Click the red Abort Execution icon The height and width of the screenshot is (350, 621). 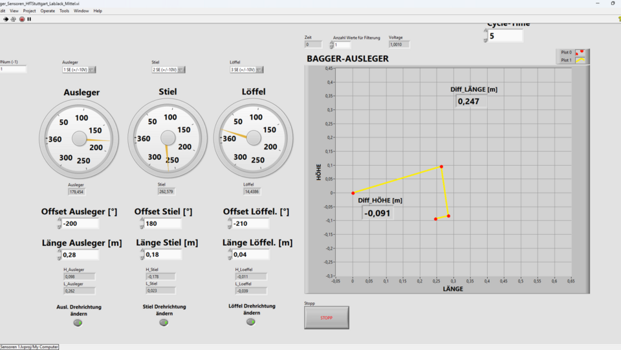[x=22, y=19]
